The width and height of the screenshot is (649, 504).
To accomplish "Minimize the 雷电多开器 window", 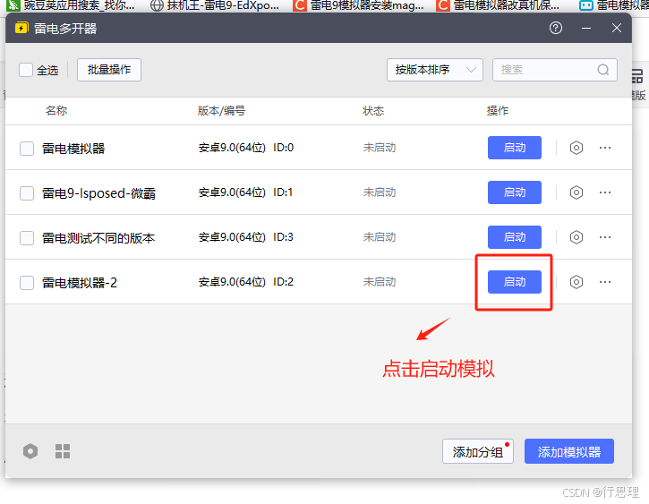I will 586,28.
